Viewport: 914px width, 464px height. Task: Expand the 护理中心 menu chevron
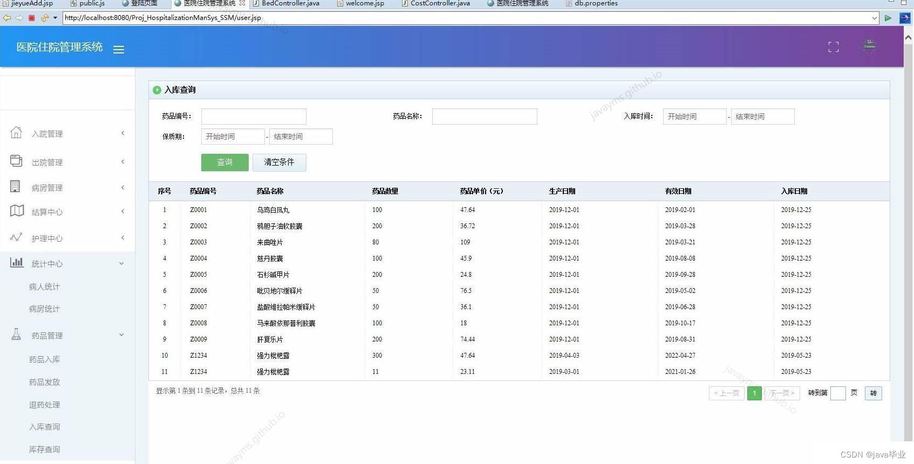click(x=123, y=237)
